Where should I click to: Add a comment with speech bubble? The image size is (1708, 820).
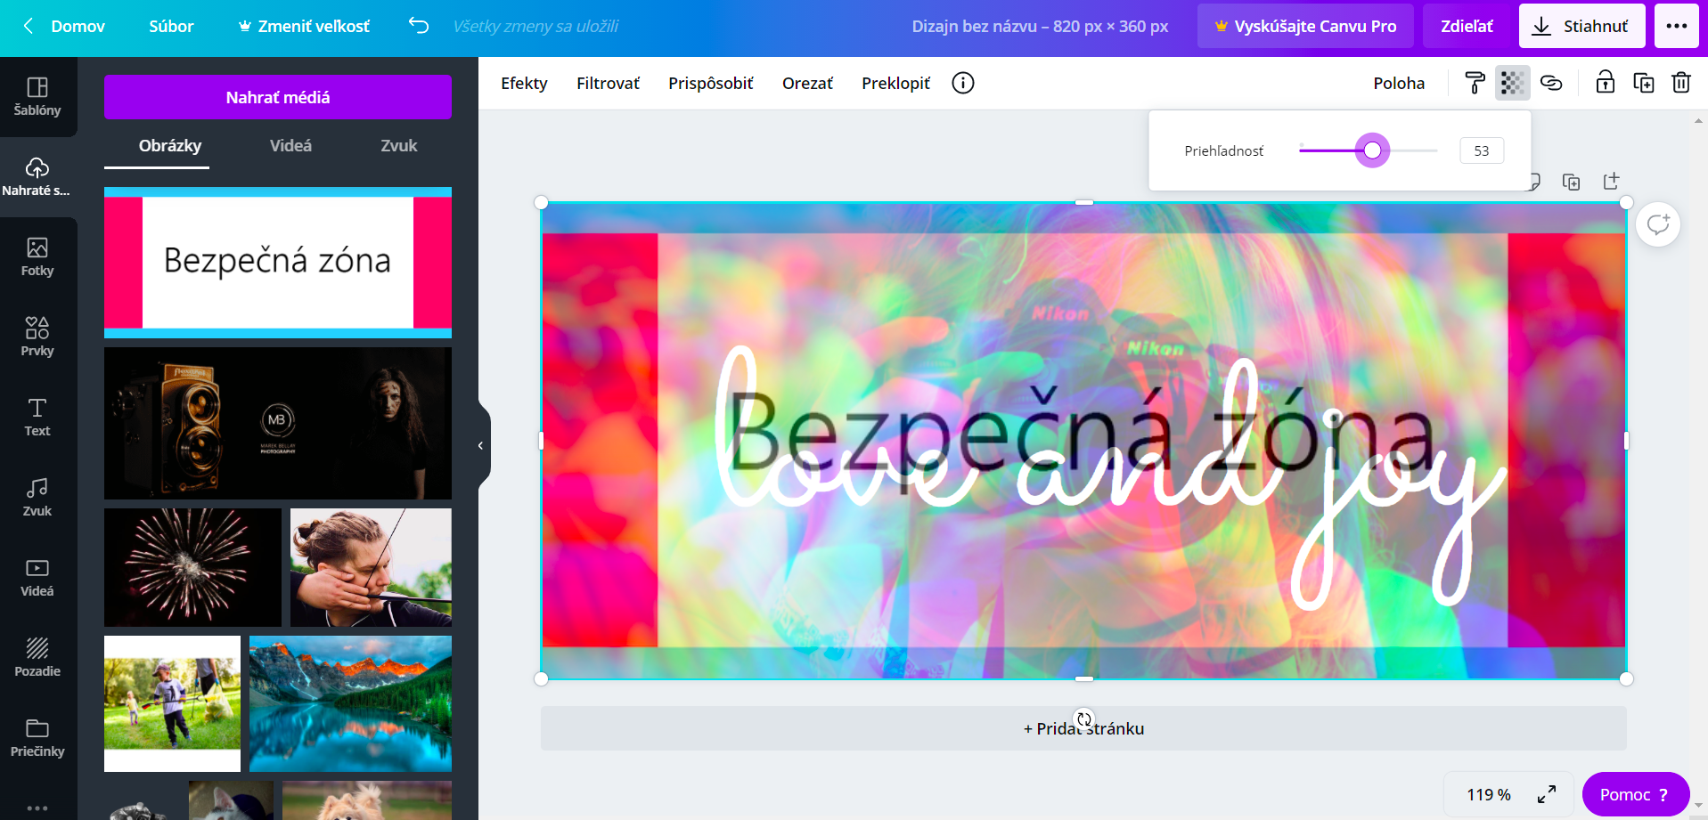click(1658, 224)
